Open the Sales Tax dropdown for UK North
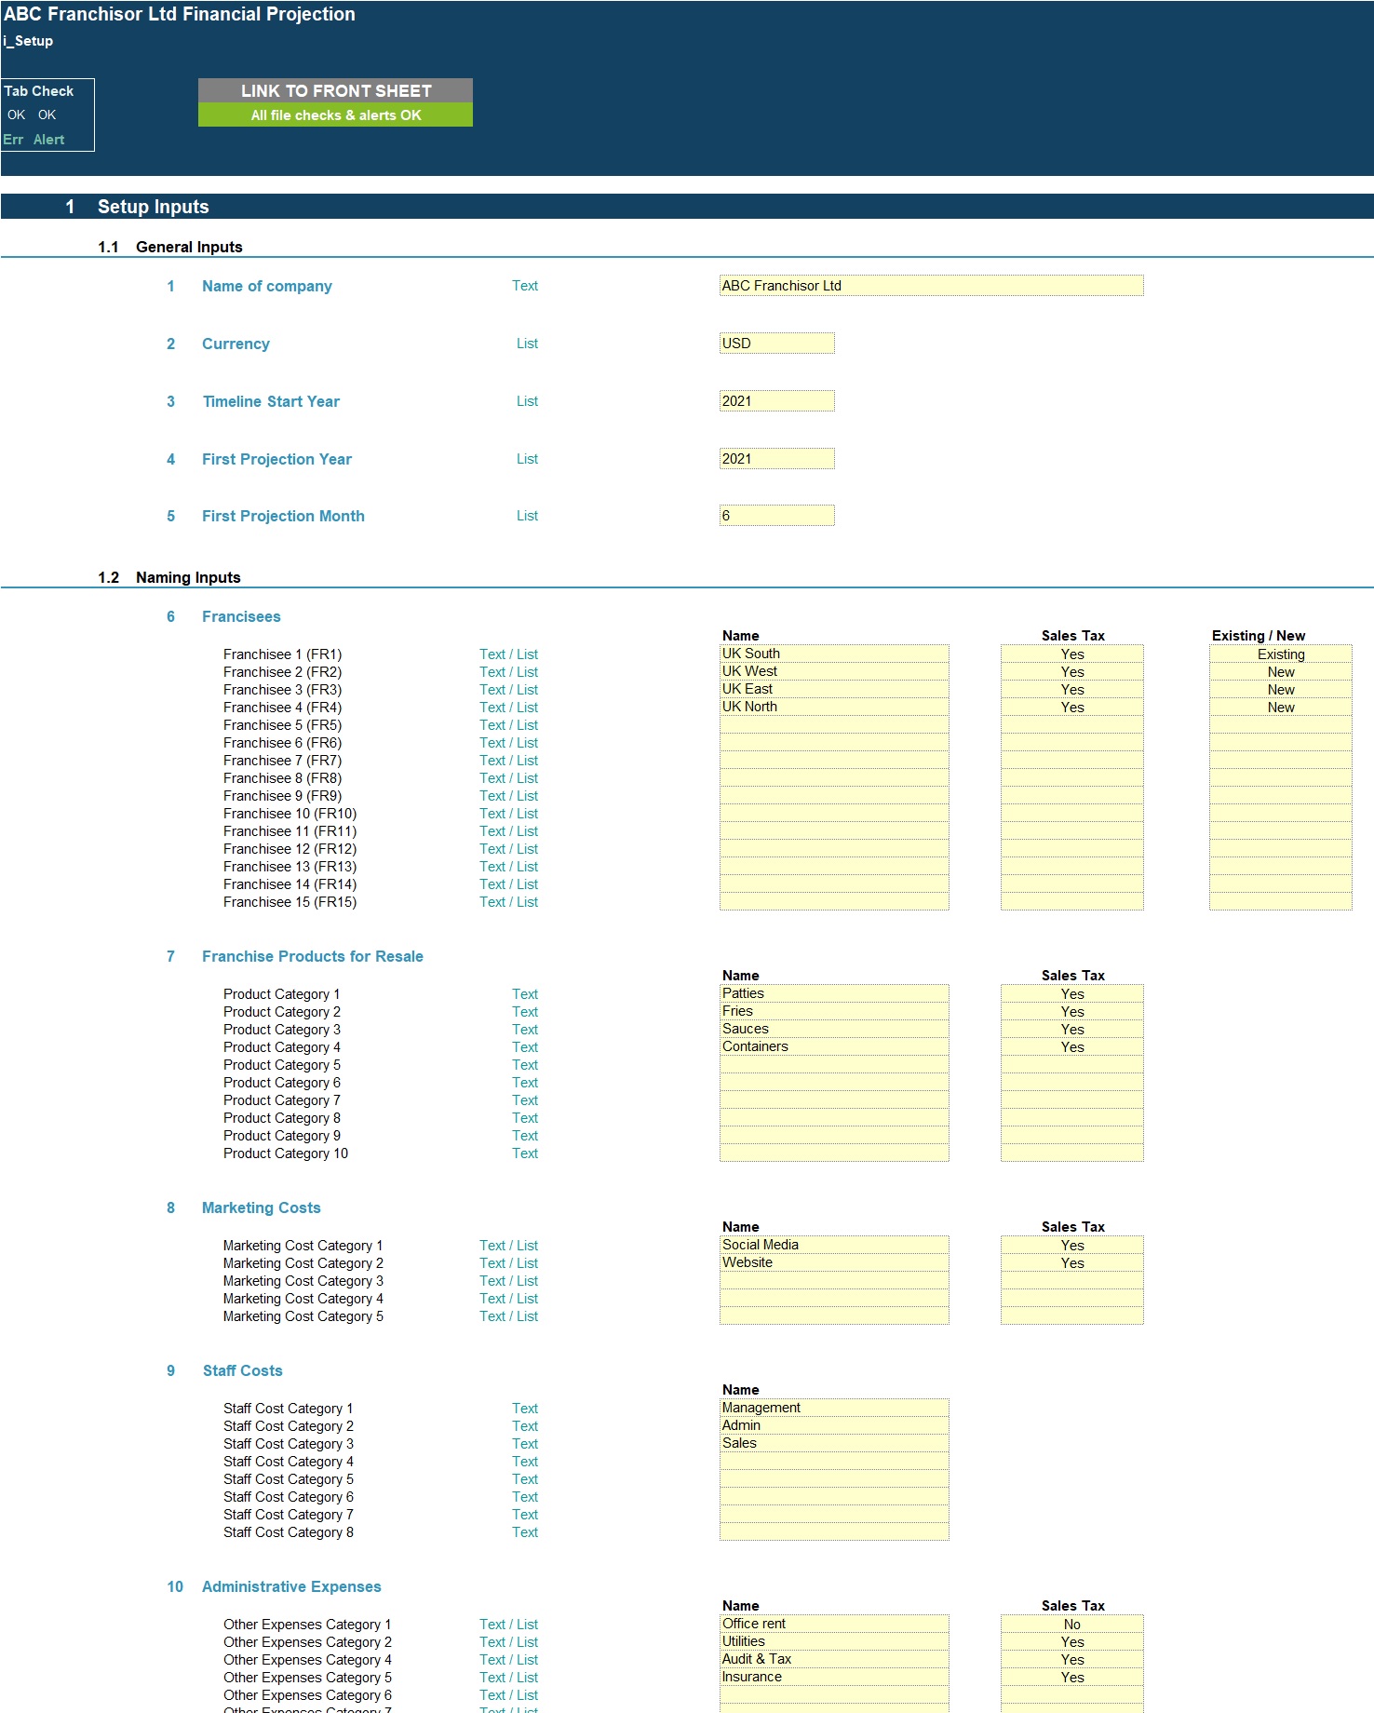Screen dimensions: 1374x1713 1071,707
